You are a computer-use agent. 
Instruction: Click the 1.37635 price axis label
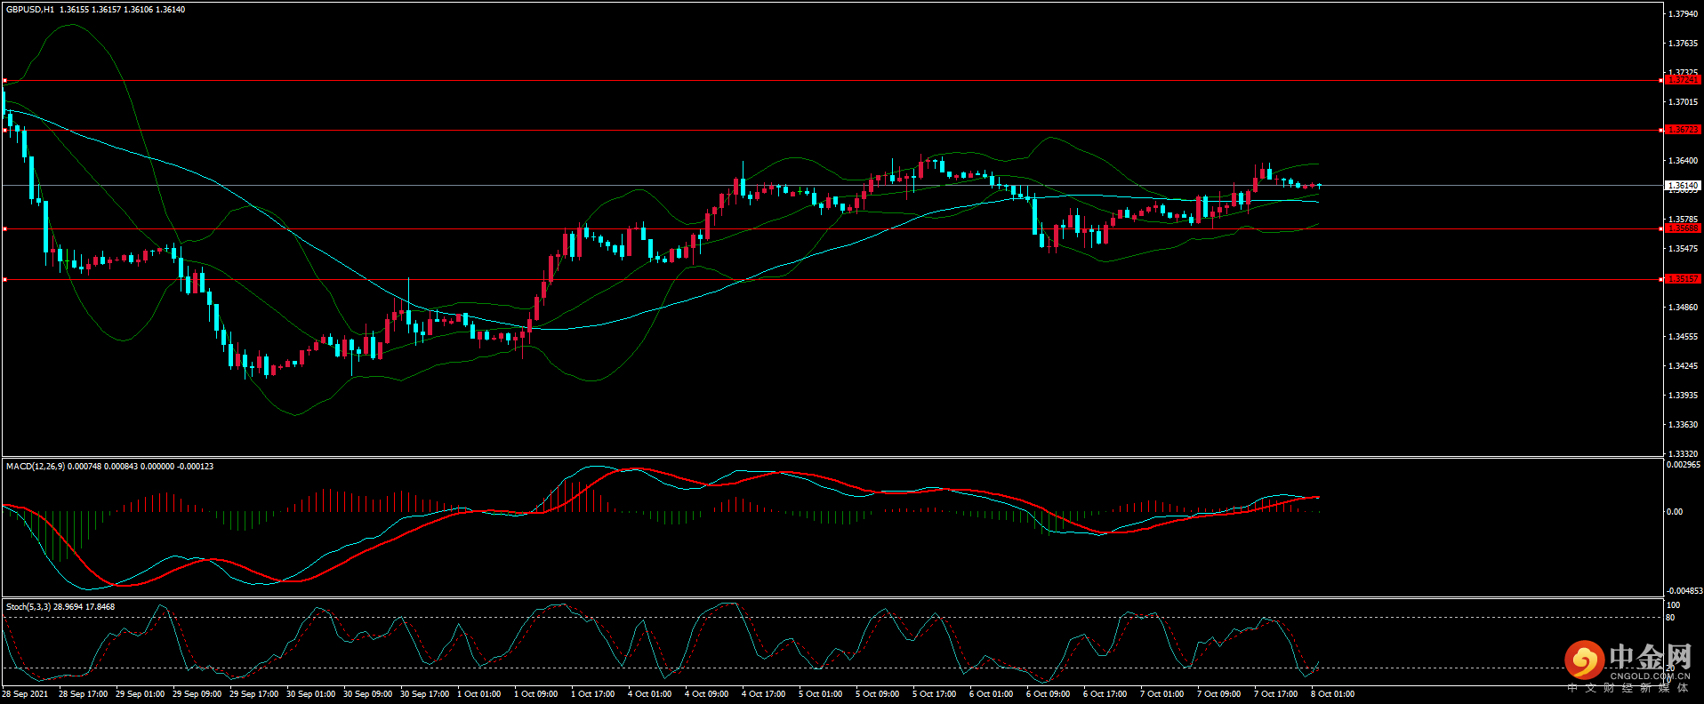click(1683, 44)
